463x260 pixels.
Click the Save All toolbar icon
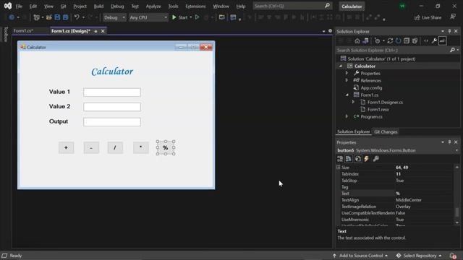pyautogui.click(x=66, y=17)
